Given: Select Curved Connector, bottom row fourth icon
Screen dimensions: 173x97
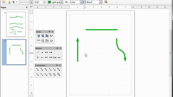Looking at the screenshot, I should point(50,74).
